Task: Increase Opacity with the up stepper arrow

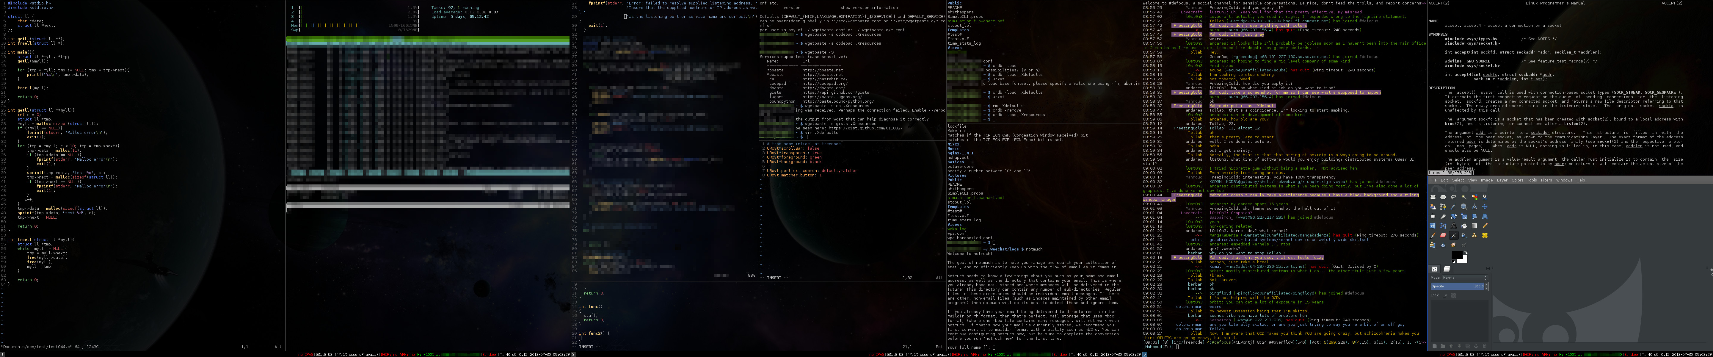Action: click(1486, 284)
